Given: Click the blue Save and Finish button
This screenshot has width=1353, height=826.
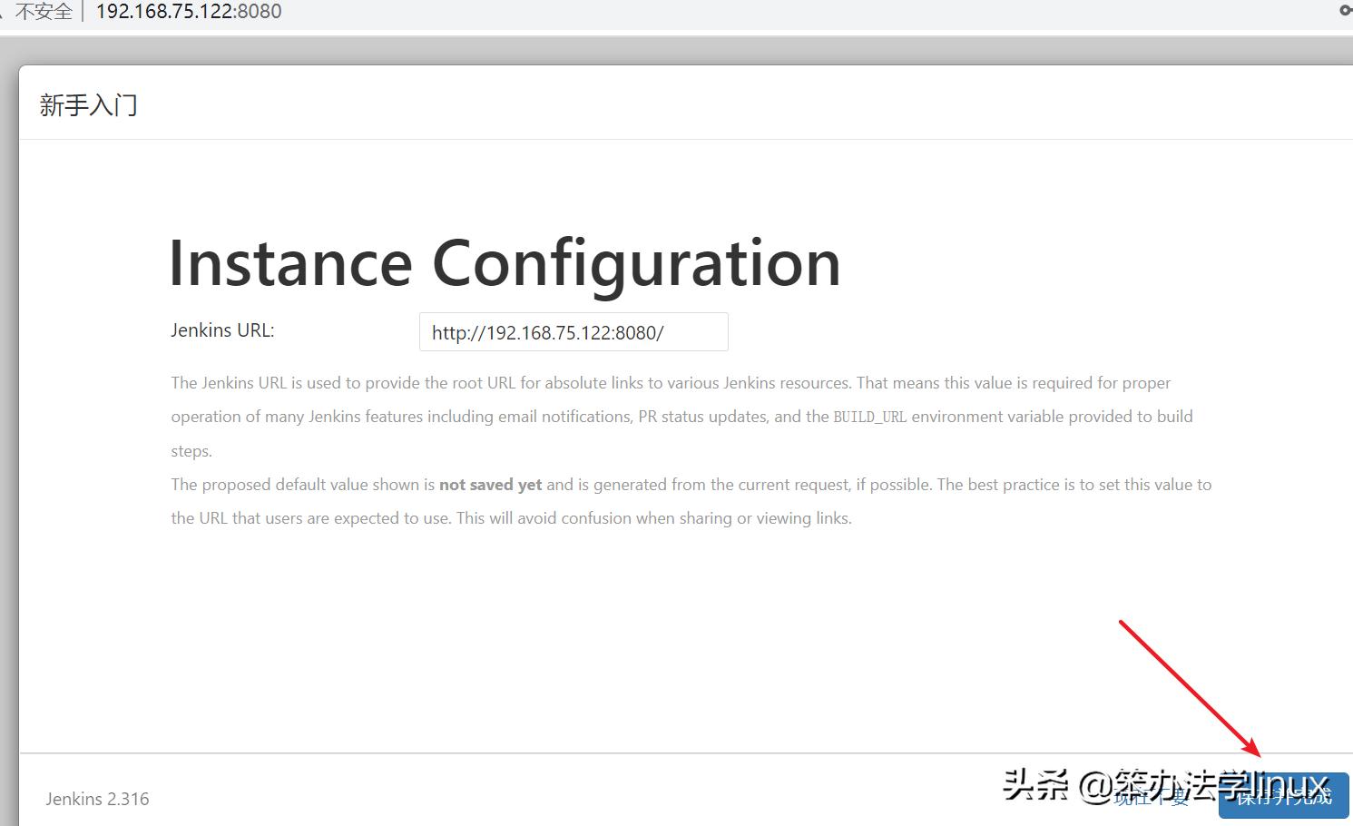Looking at the screenshot, I should (x=1283, y=797).
